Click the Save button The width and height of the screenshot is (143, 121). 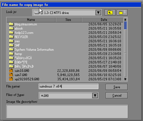coord(117,87)
